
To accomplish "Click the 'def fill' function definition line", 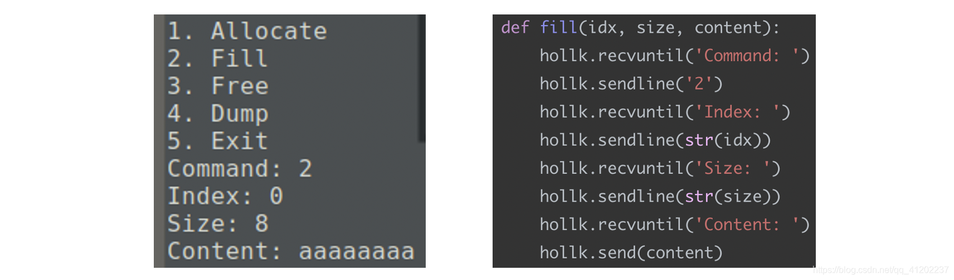I will coord(641,28).
